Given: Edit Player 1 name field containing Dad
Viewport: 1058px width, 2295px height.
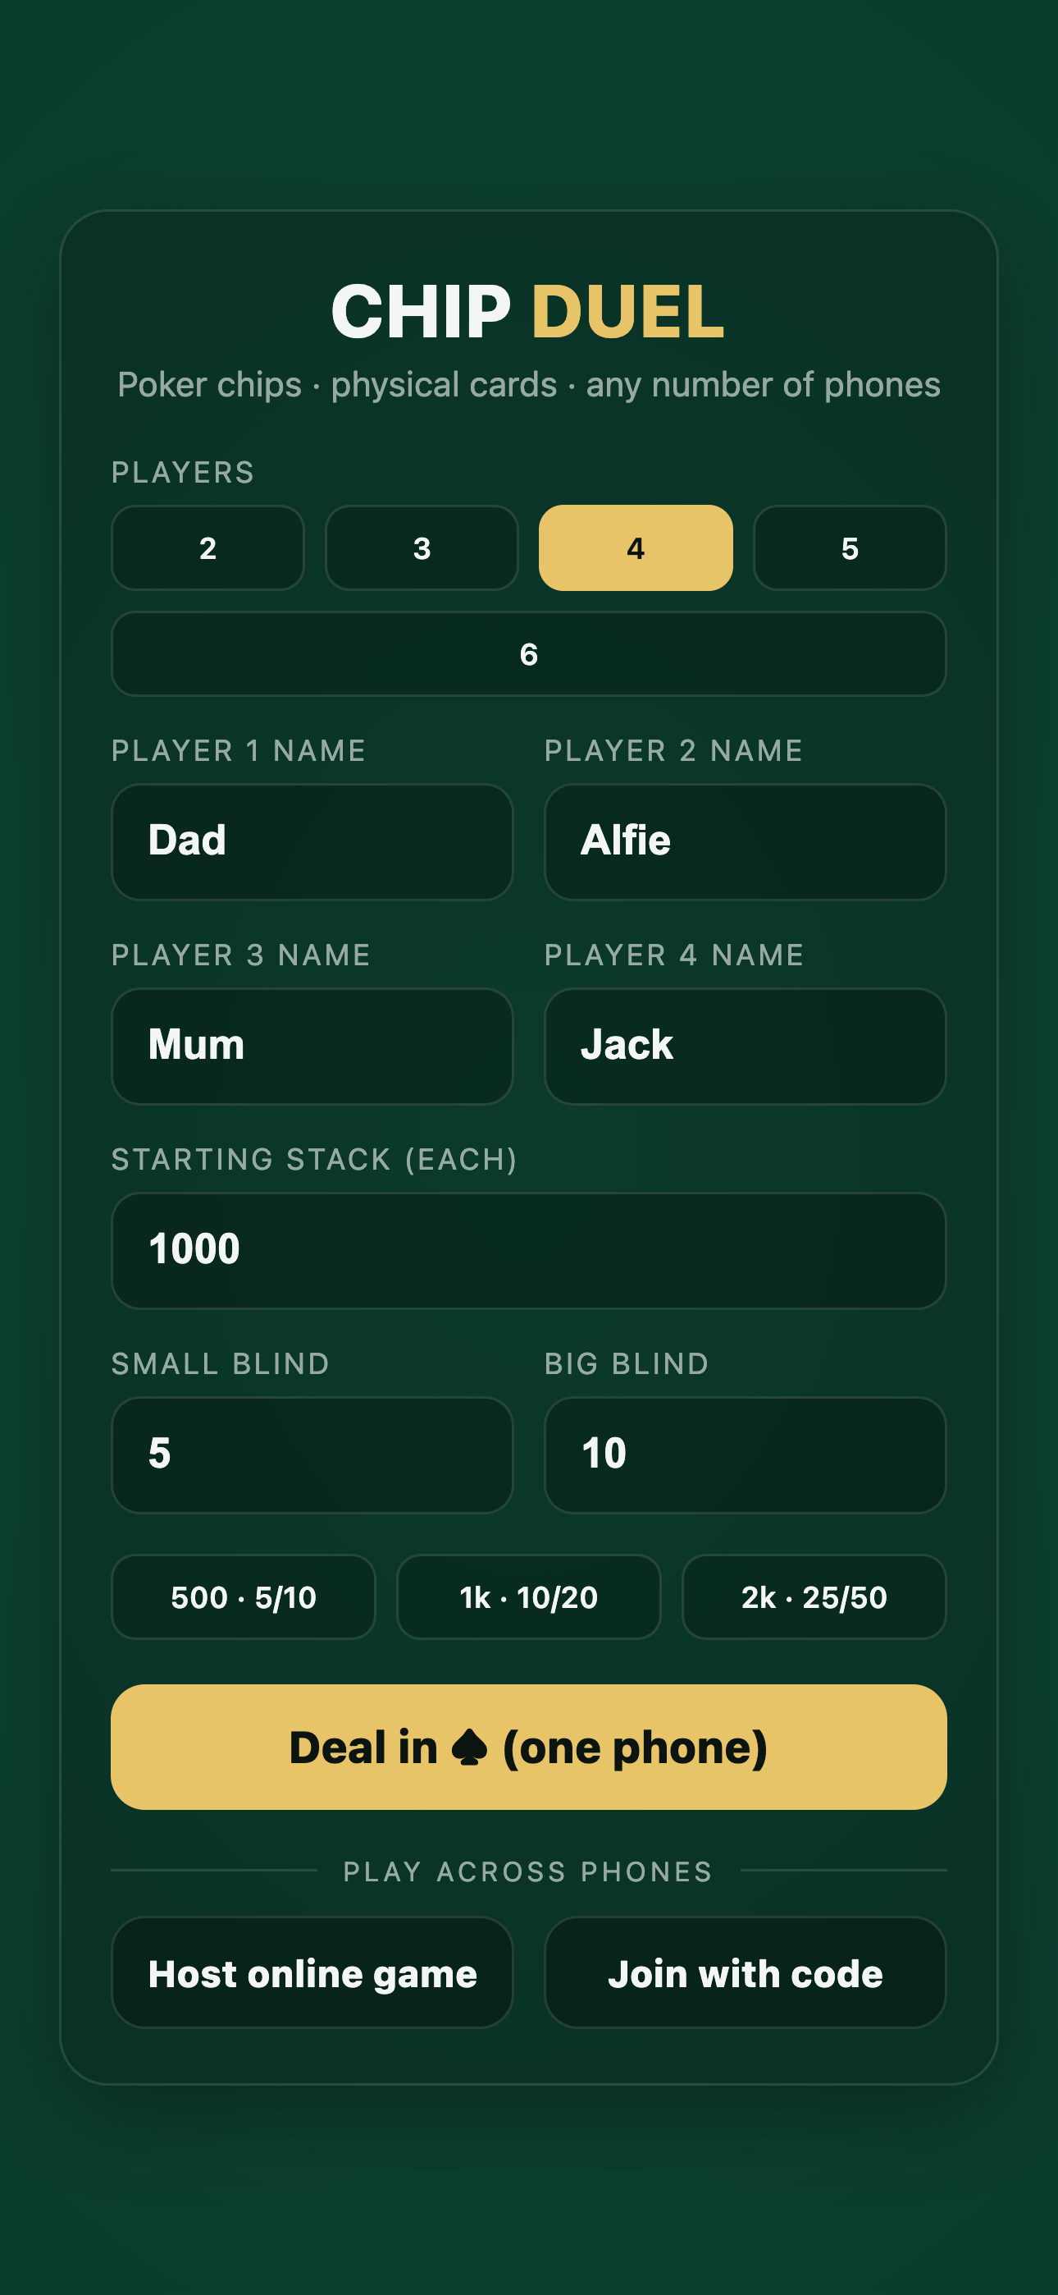Looking at the screenshot, I should tap(312, 842).
